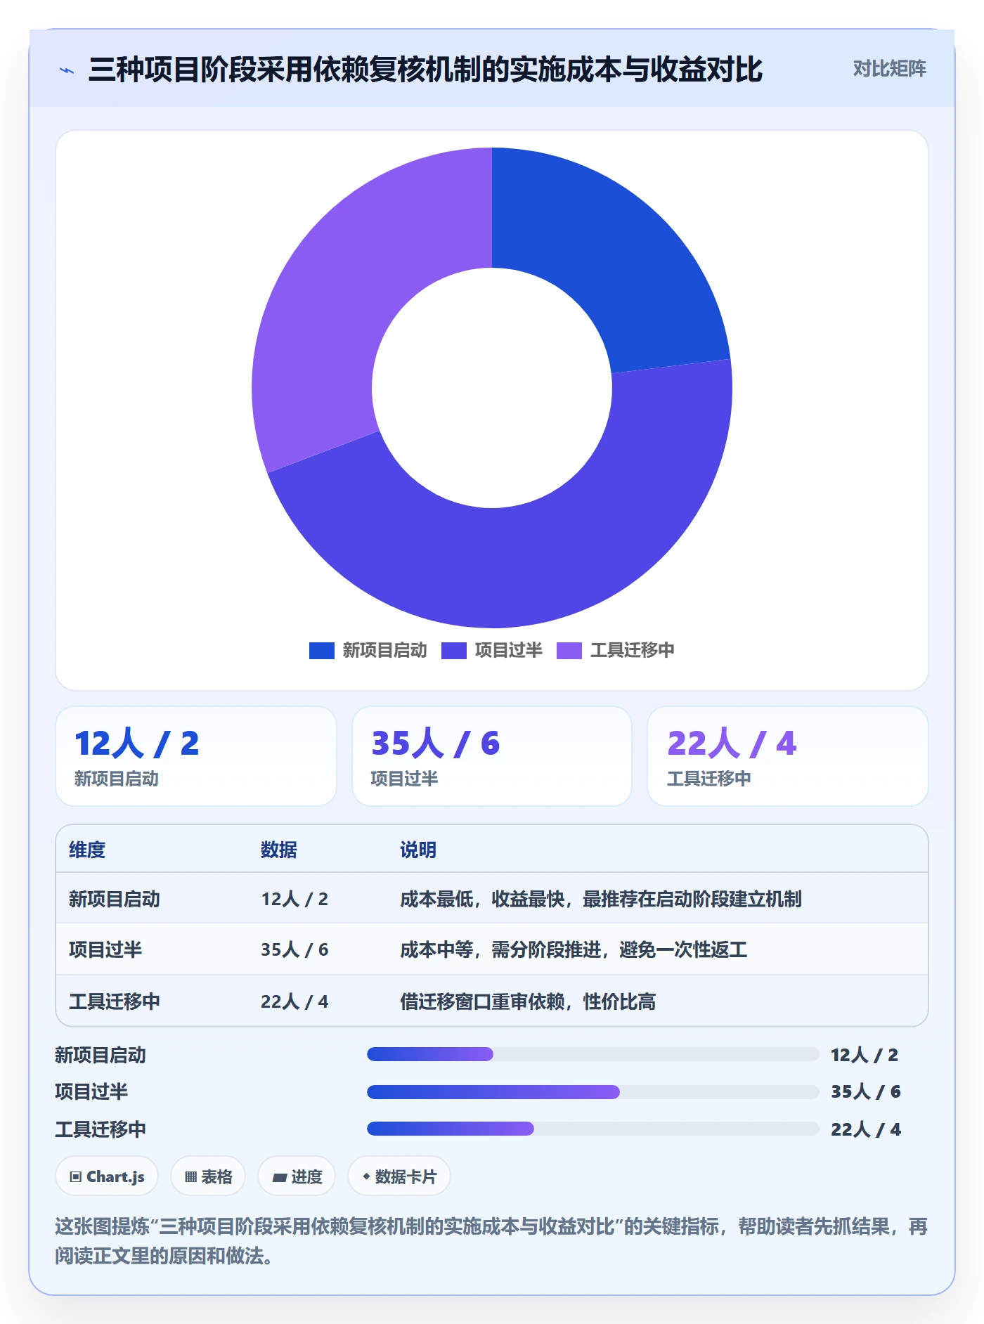Click the 表格 tag chip
Image resolution: width=984 pixels, height=1324 pixels.
[x=208, y=1176]
